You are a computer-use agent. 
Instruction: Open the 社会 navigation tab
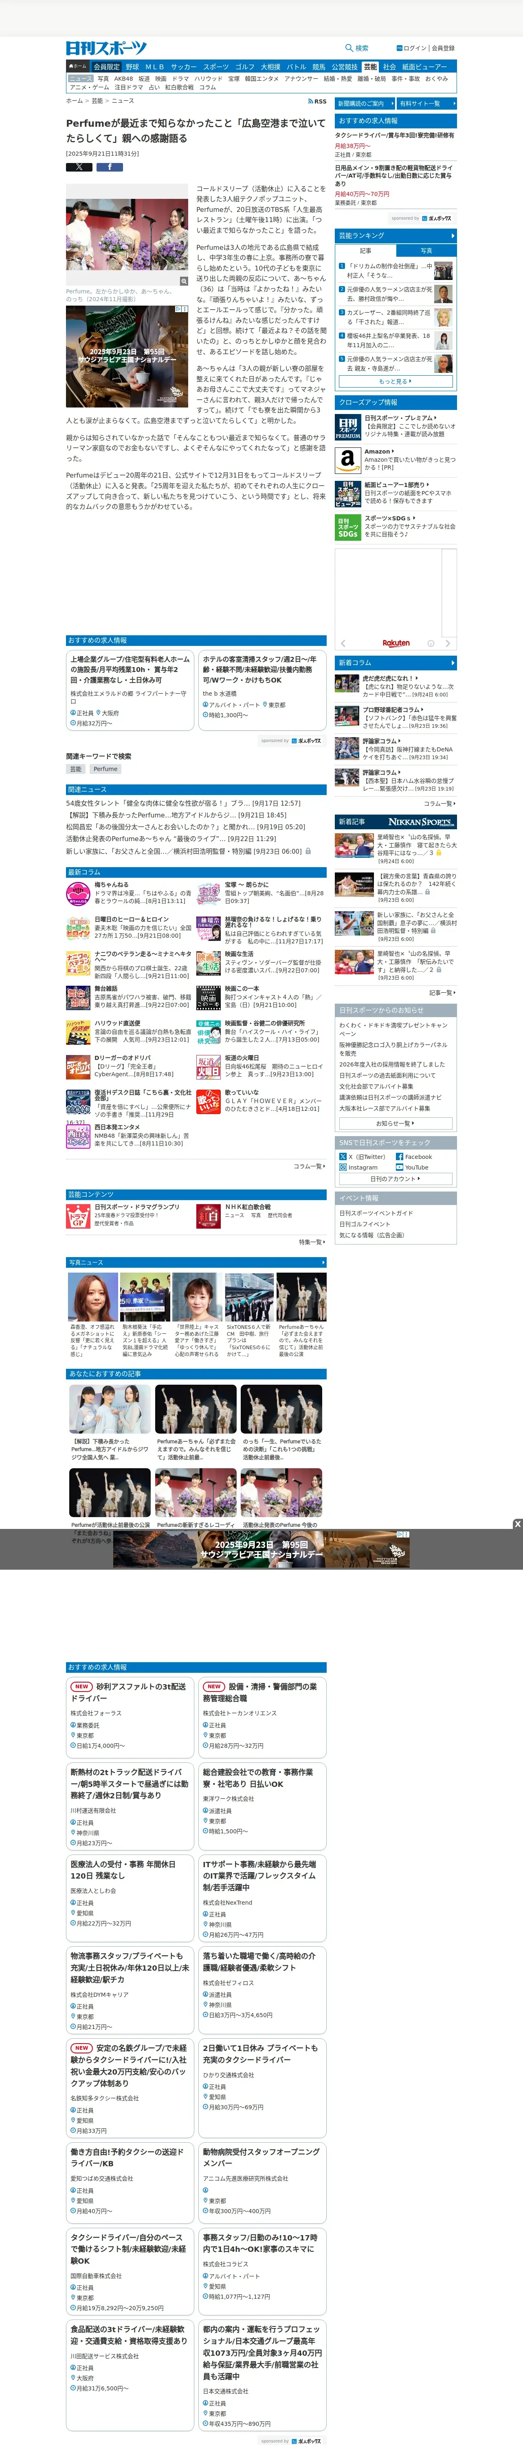click(389, 66)
